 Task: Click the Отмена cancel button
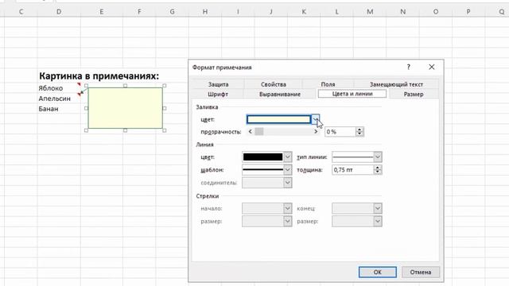tap(421, 272)
